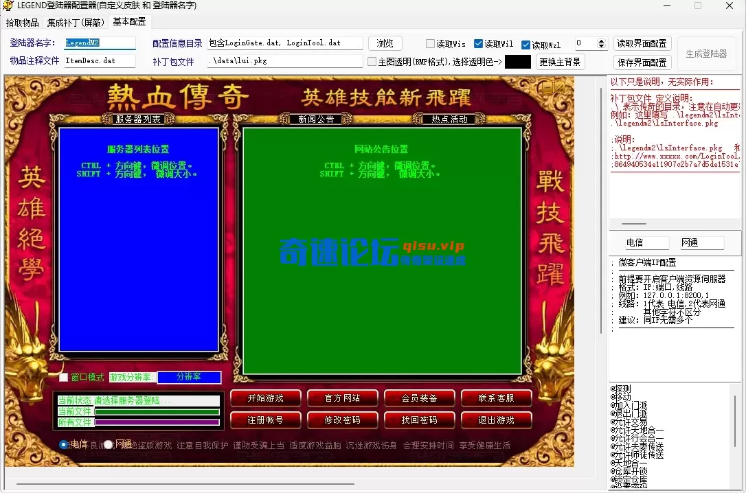Enable the 主图透明(BMP格式) checkbox
Viewport: 746px width, 493px height.
(372, 62)
